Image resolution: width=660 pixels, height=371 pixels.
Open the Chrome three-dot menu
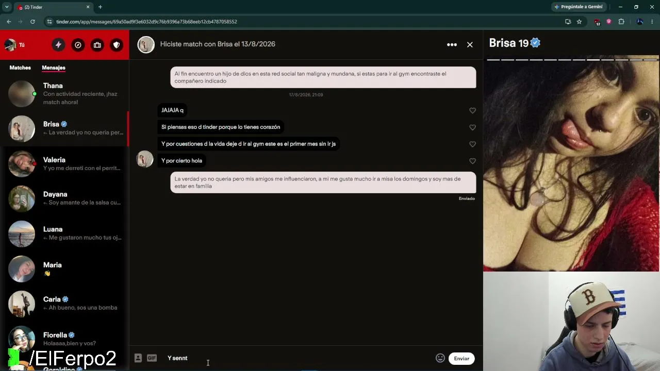[652, 22]
